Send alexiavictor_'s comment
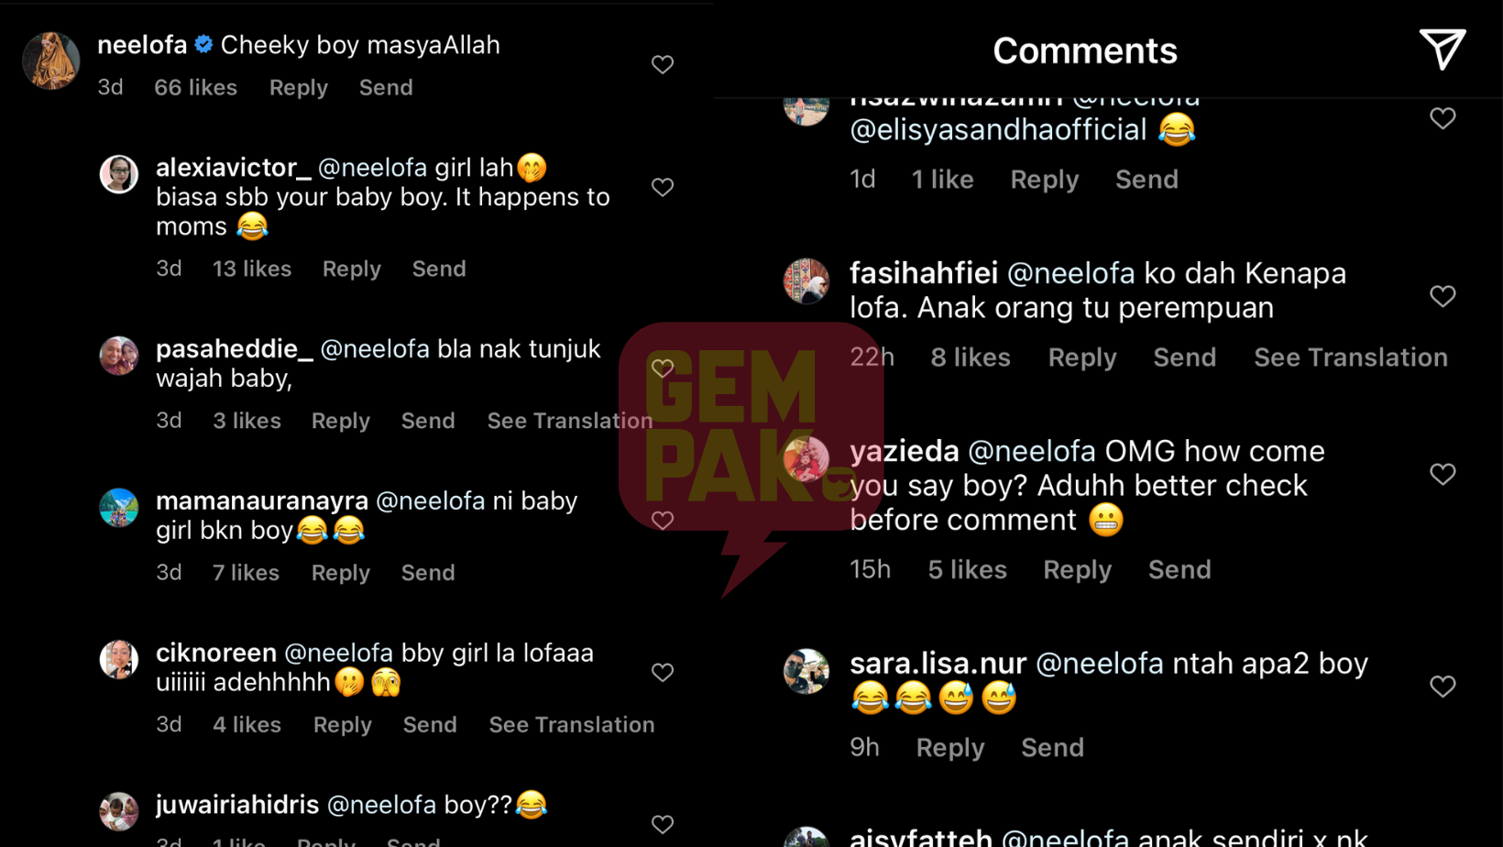Image resolution: width=1503 pixels, height=847 pixels. pyautogui.click(x=439, y=269)
